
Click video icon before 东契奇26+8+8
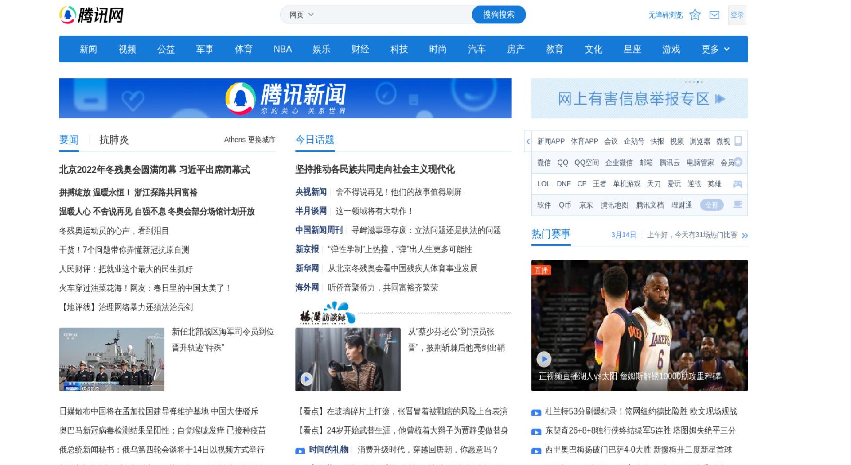click(x=536, y=432)
